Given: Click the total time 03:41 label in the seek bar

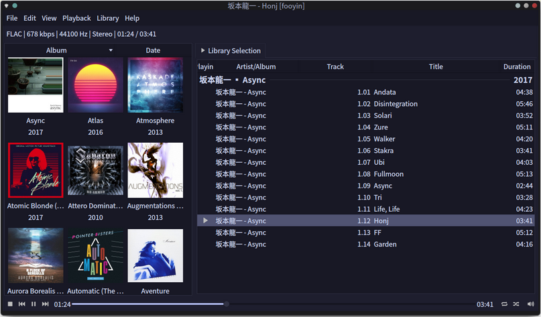Looking at the screenshot, I should pos(485,304).
